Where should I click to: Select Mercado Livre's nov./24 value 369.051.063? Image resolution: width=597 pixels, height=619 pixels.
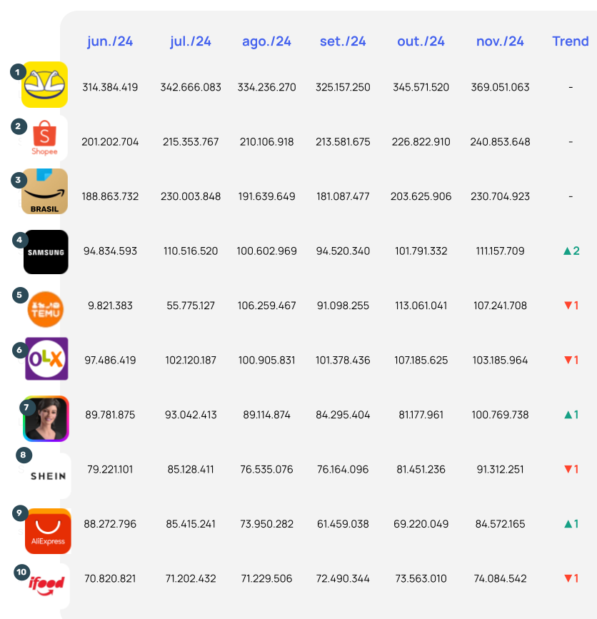coord(500,87)
